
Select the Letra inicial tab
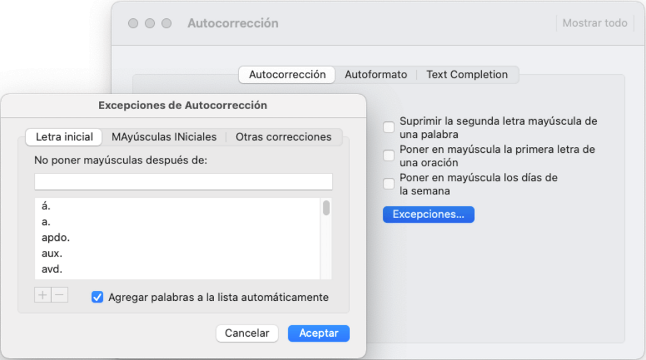[64, 137]
